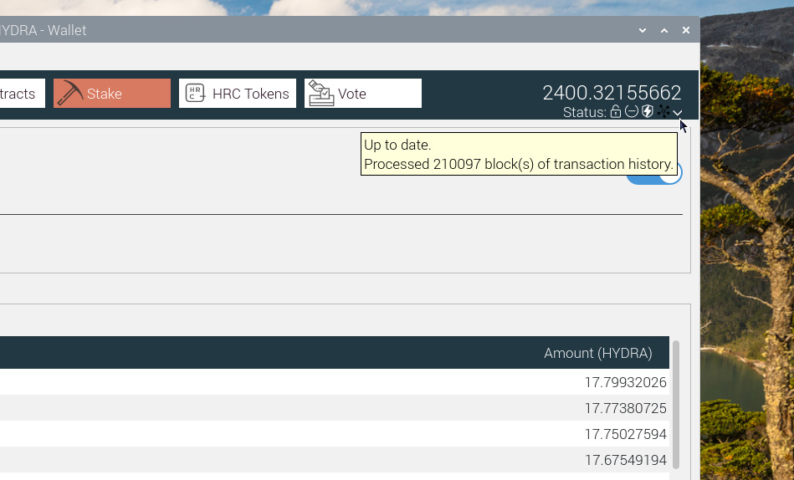Click the staking shield lightning status icon

[647, 112]
